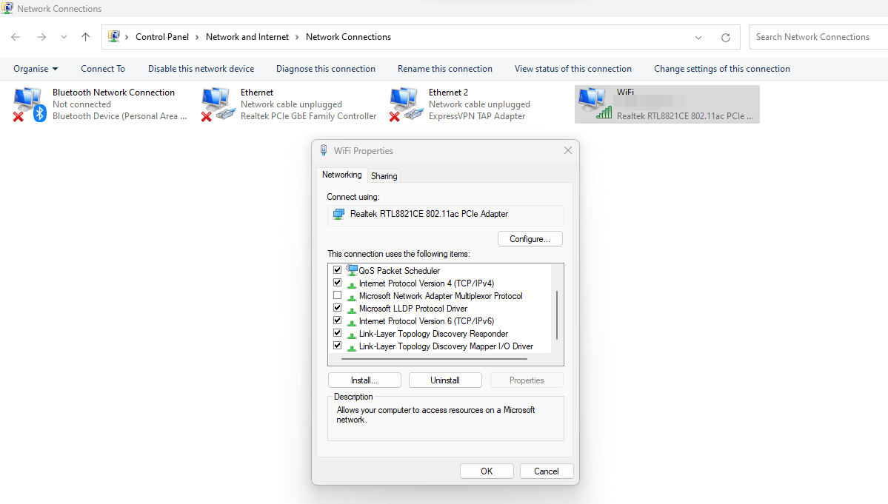This screenshot has width=888, height=504.
Task: Click the Realtek adapter icon in Connect using
Action: [x=338, y=213]
